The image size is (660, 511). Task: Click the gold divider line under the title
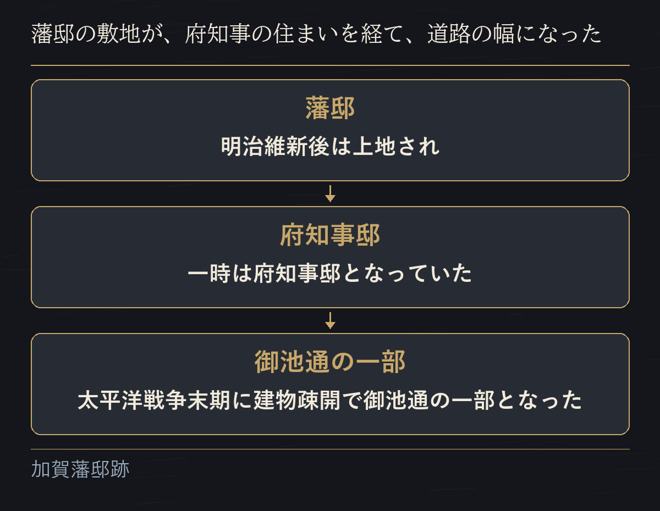click(x=330, y=65)
